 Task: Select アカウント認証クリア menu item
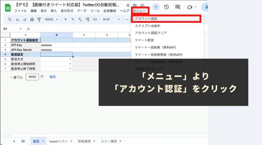[x=167, y=33]
